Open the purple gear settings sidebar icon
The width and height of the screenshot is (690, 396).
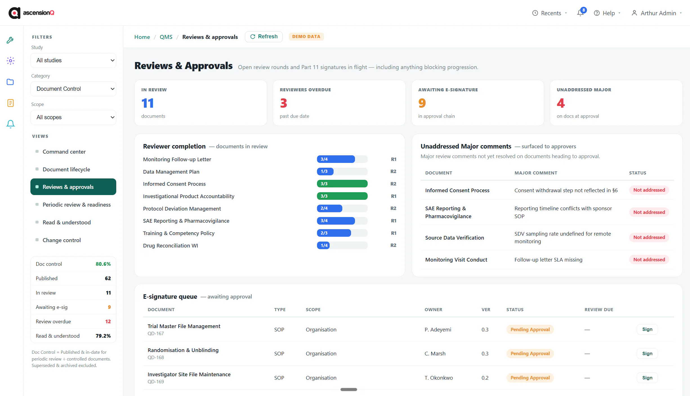(10, 61)
